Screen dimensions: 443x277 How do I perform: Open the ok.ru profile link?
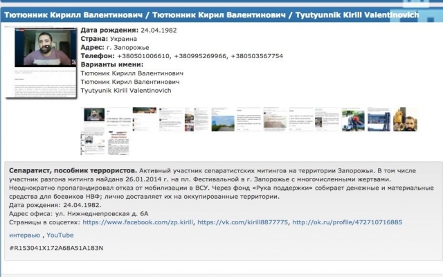coord(347,222)
